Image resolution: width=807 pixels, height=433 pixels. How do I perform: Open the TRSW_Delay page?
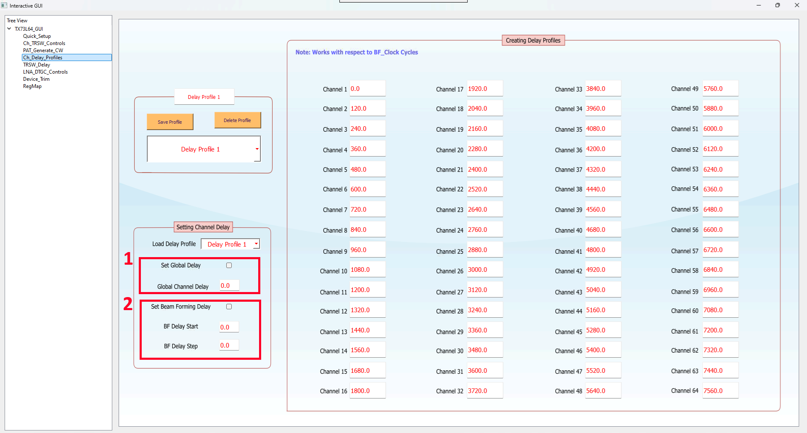(x=36, y=65)
